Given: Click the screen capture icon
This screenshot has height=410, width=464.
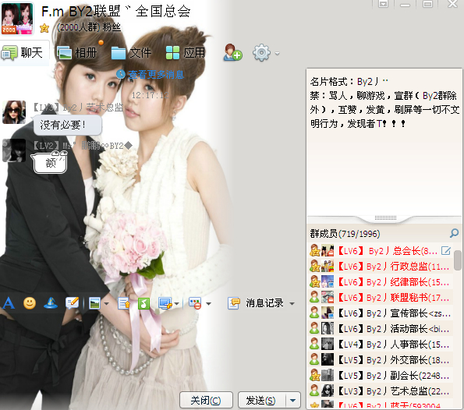Looking at the screenshot, I should 165,303.
